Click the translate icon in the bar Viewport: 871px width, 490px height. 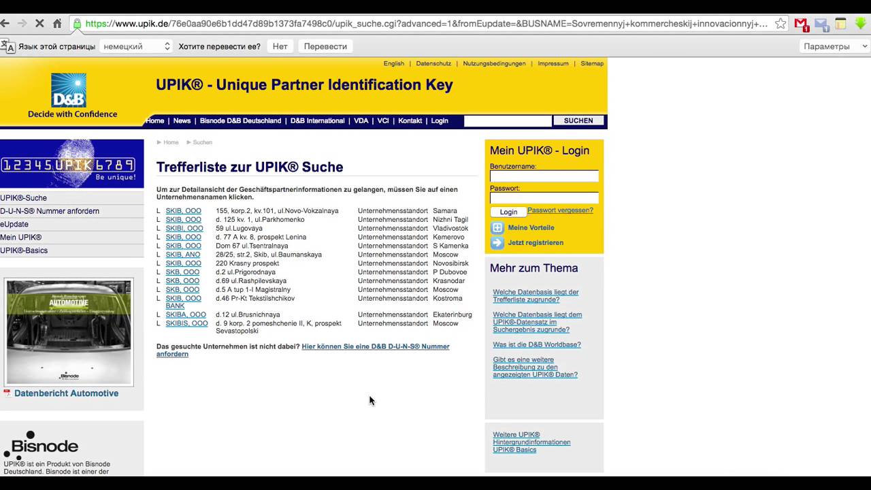(x=7, y=46)
